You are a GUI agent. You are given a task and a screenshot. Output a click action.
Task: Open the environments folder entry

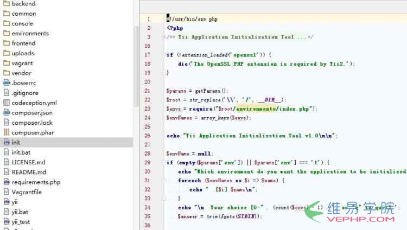[30, 33]
